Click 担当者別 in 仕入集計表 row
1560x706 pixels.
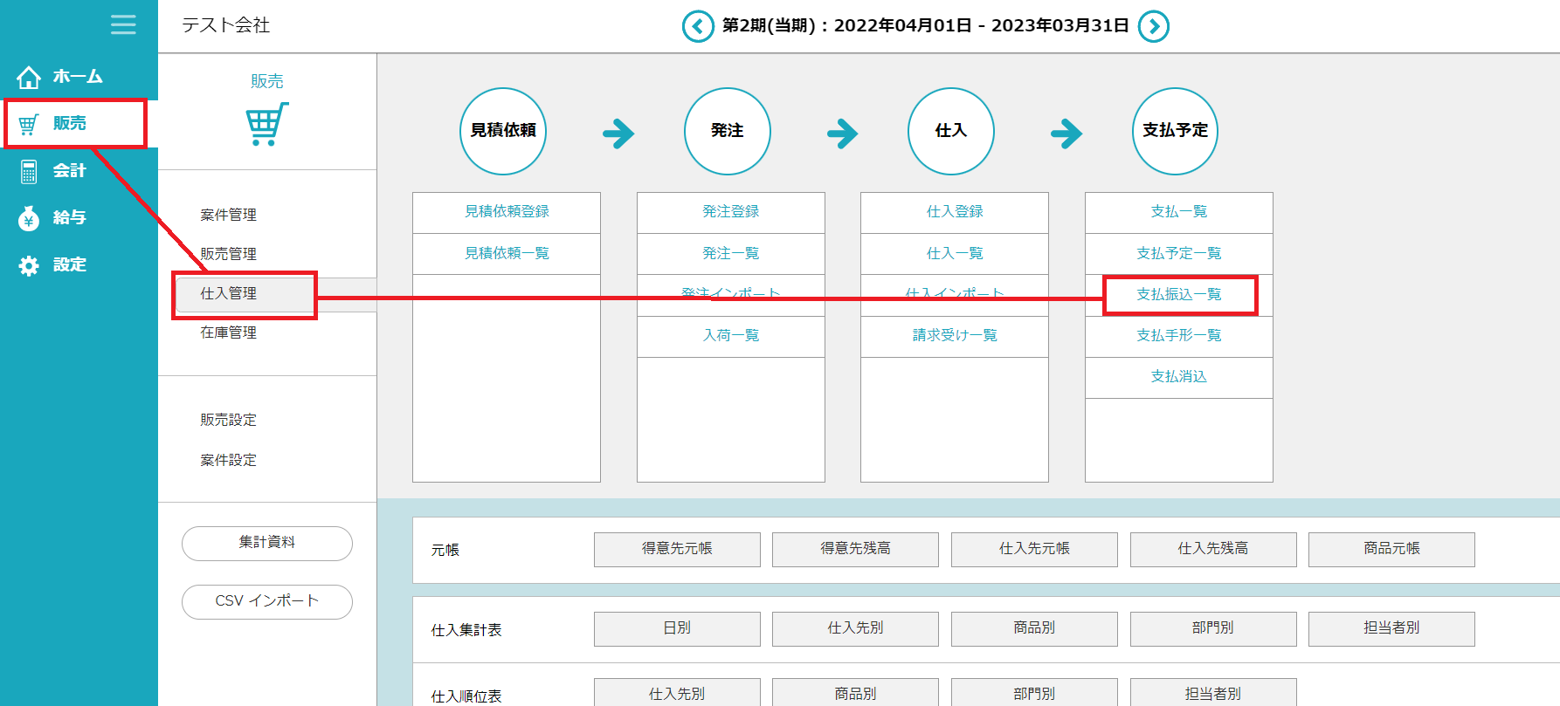pos(1391,628)
